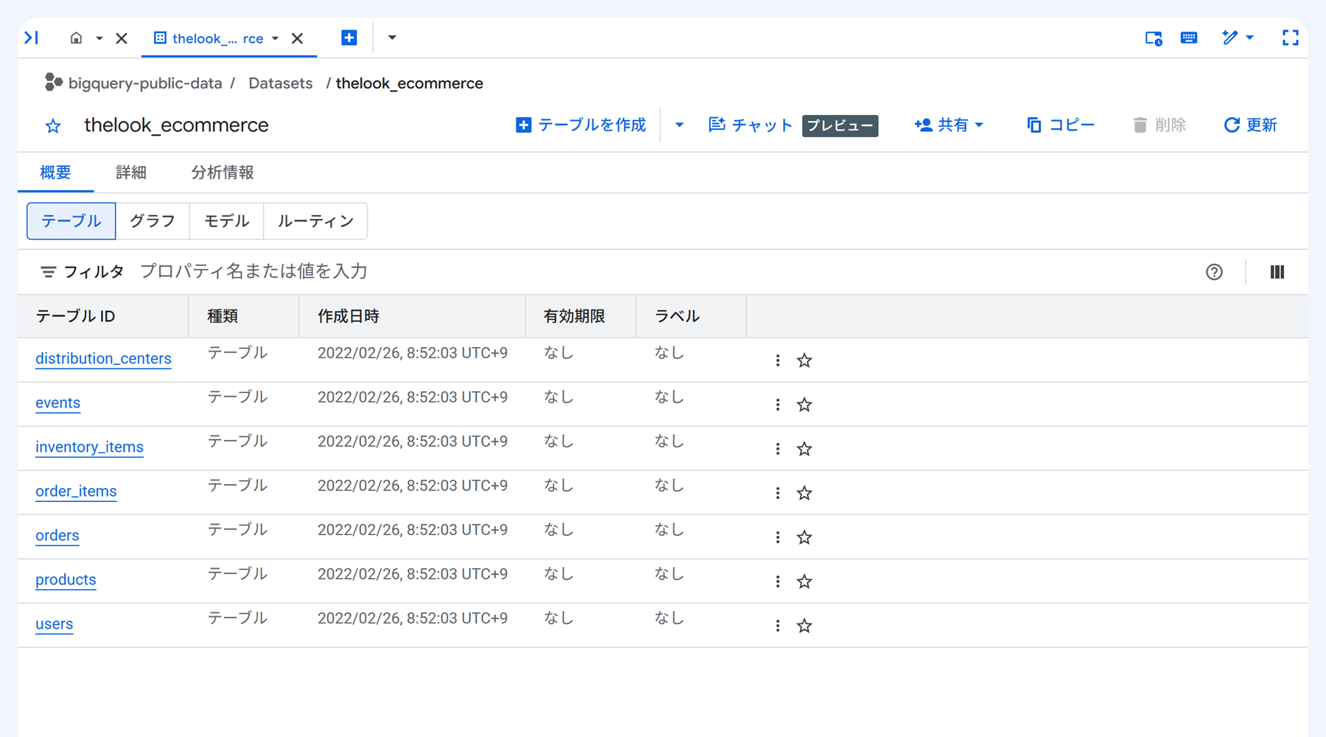Add a new tab with plus icon
This screenshot has height=737, width=1326.
coord(349,38)
